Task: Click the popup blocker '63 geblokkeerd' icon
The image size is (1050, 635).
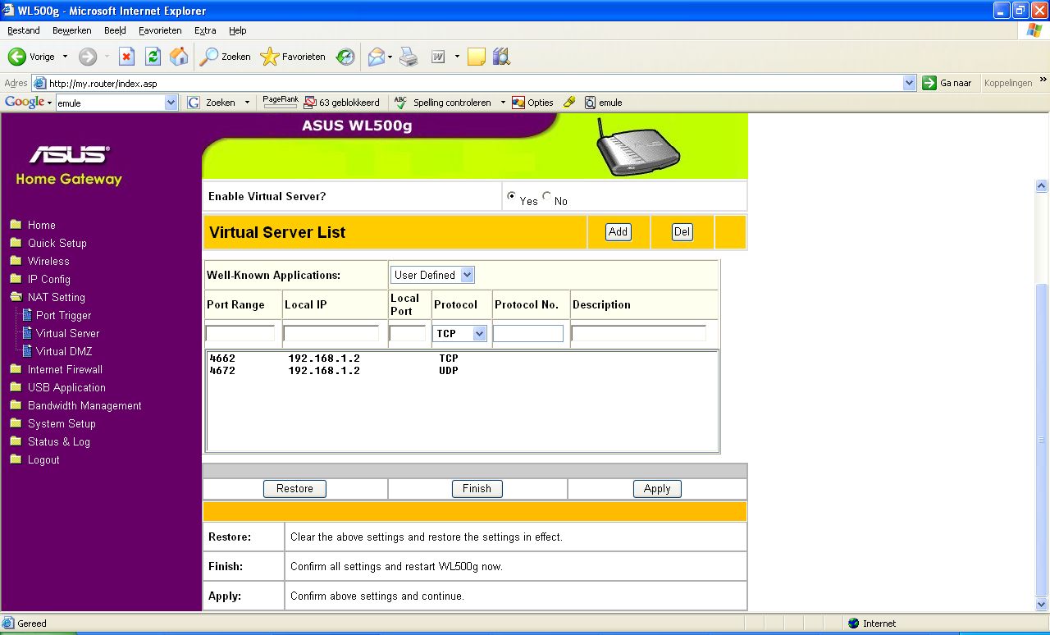Action: 310,103
